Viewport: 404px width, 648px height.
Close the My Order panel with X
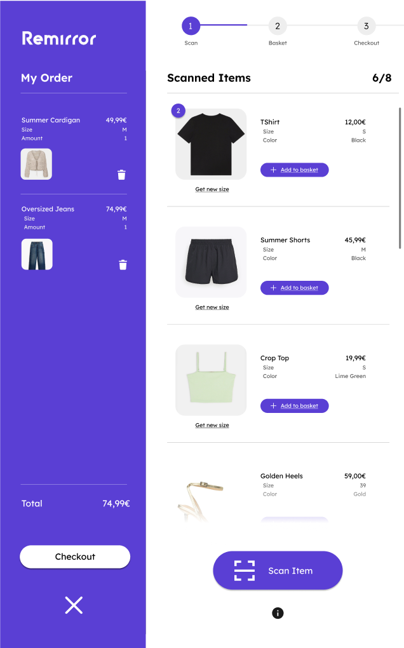click(x=74, y=605)
